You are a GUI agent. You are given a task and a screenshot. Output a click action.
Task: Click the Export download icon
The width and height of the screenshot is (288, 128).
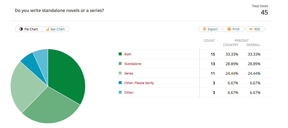pyautogui.click(x=205, y=29)
